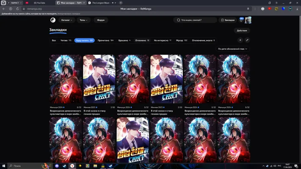Go back with the browser back arrow

pyautogui.click(x=4, y=8)
